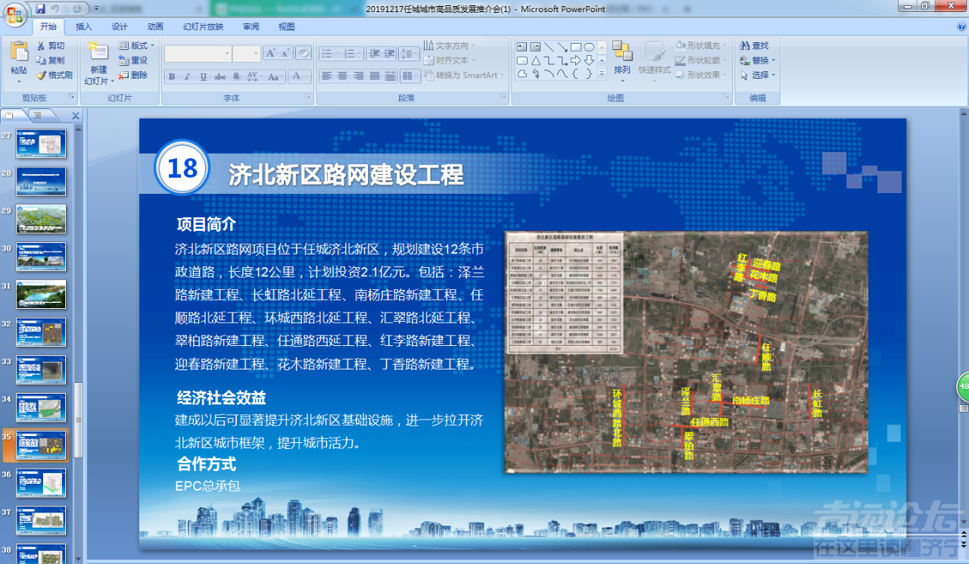Open the font name combo box
The image size is (969, 564).
[198, 54]
